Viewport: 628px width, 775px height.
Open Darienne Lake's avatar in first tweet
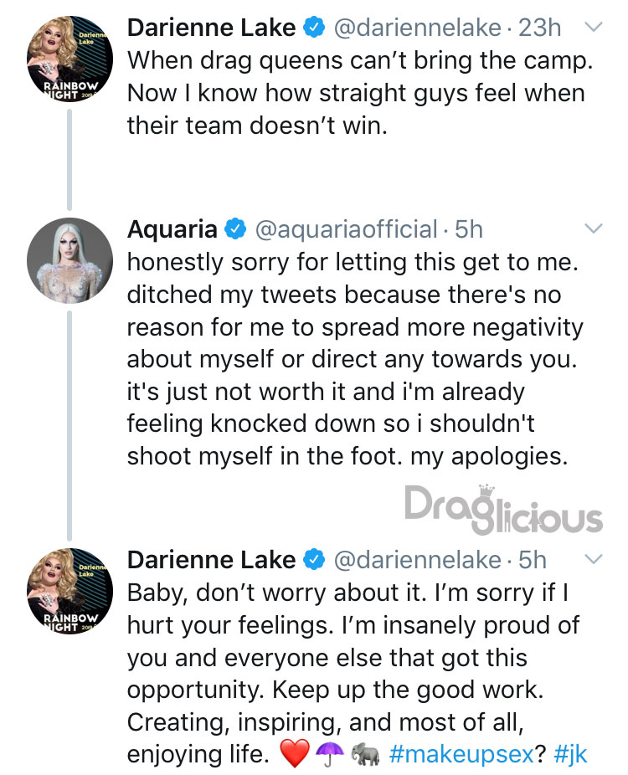coord(69,59)
